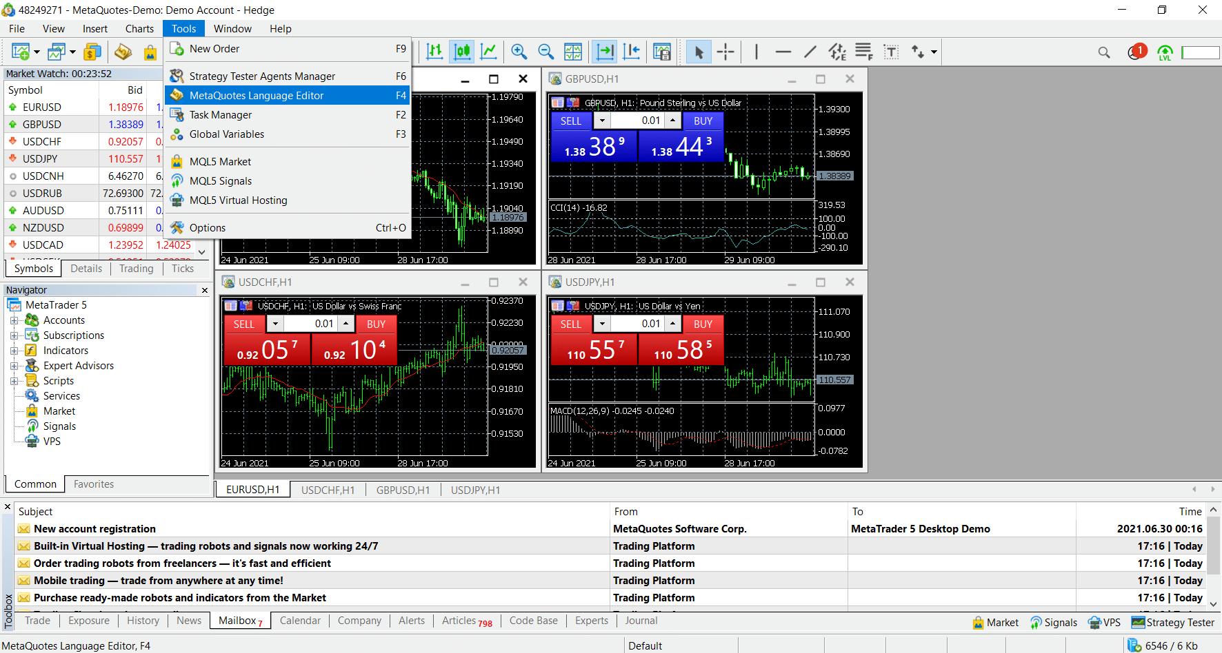Viewport: 1222px width, 653px height.
Task: Focus the toolbar search input box
Action: (1201, 52)
